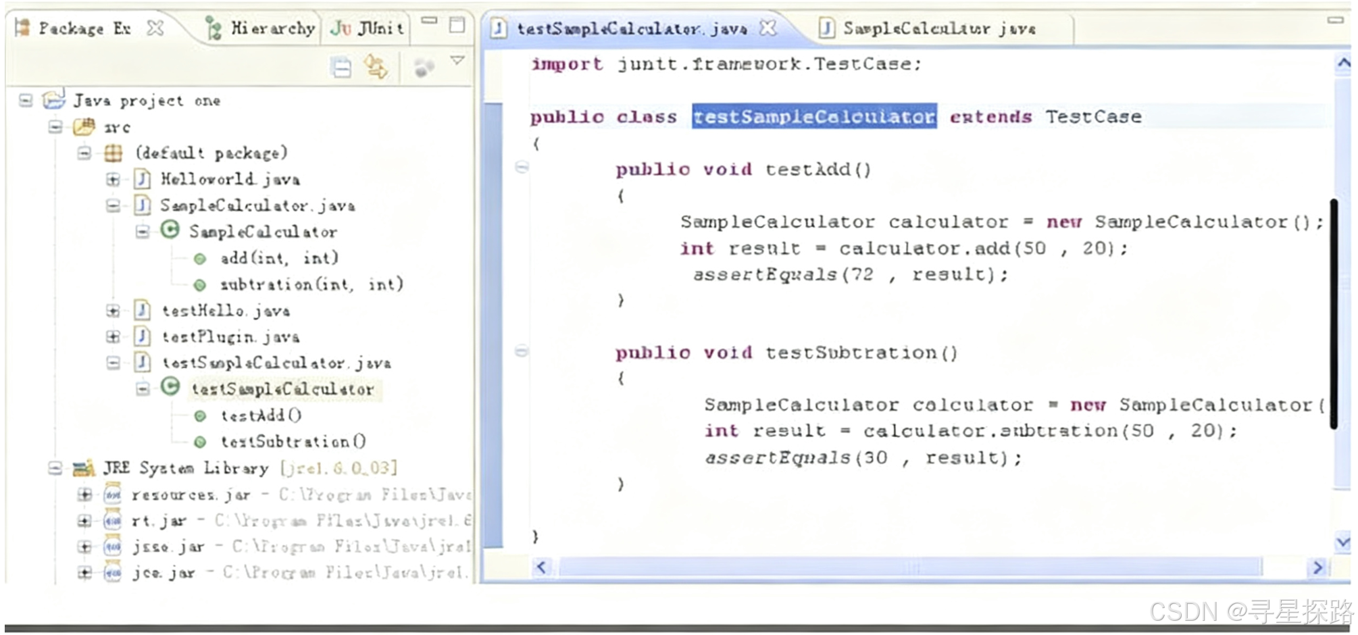Expand the HelloWorld.java node
Viewport: 1358px width, 635px height.
coord(113,180)
